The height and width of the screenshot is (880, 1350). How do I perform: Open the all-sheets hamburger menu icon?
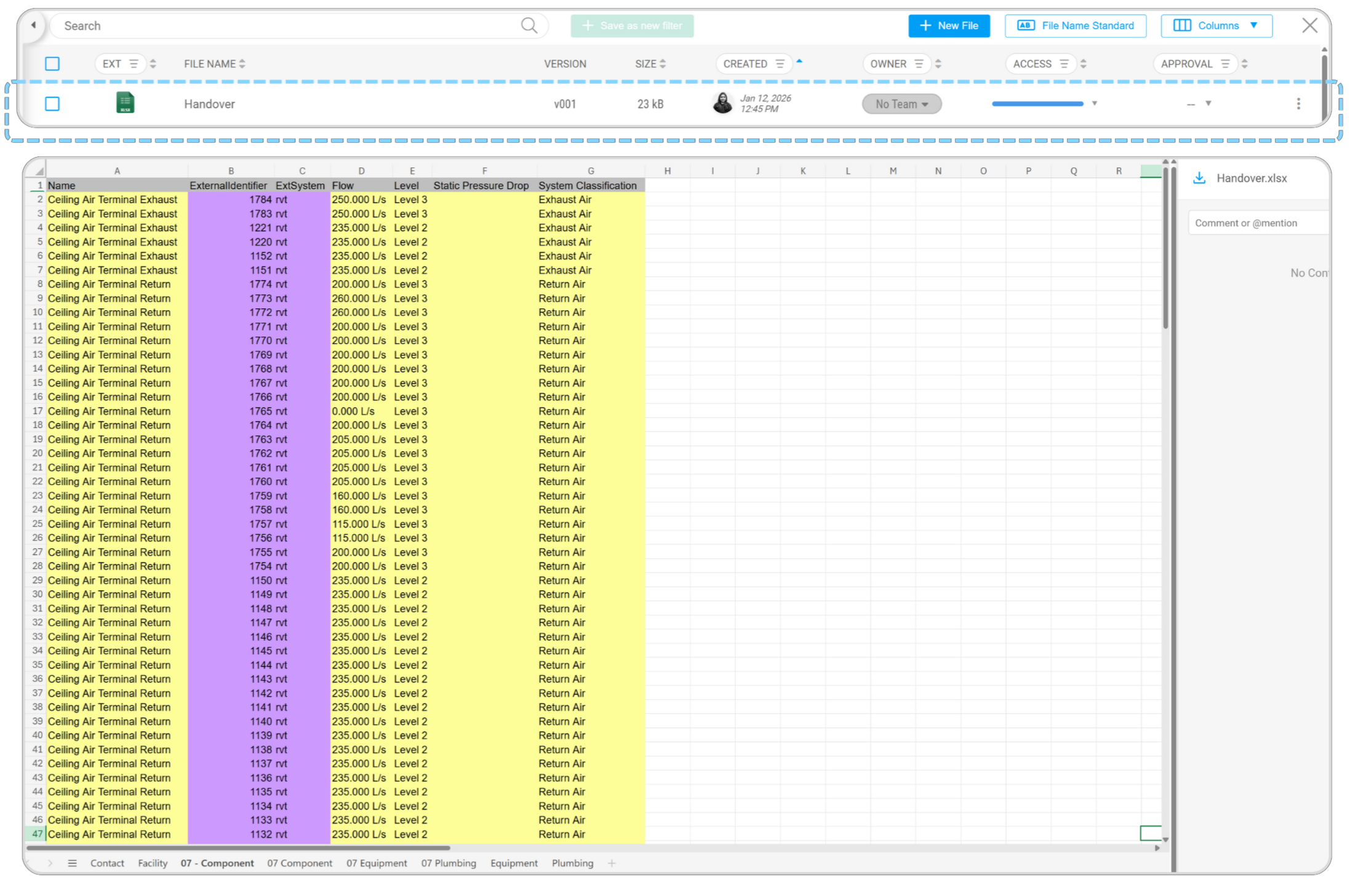72,863
